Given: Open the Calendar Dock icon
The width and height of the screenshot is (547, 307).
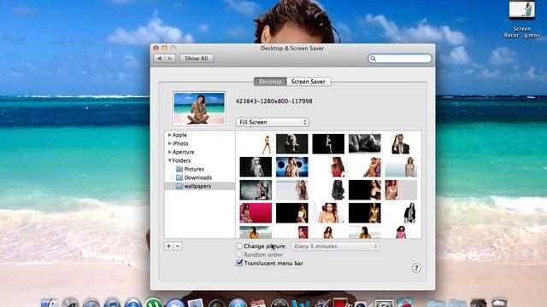Looking at the screenshot, I should (x=258, y=303).
